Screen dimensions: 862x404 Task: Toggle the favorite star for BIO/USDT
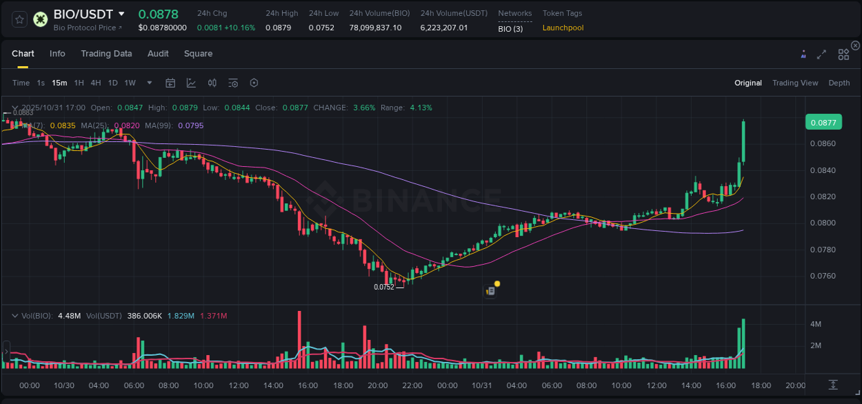tap(19, 18)
